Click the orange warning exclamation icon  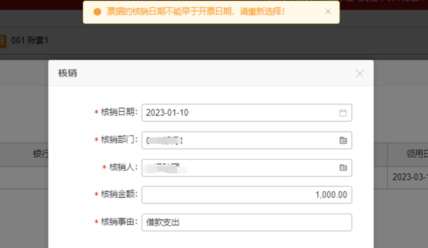tap(97, 11)
